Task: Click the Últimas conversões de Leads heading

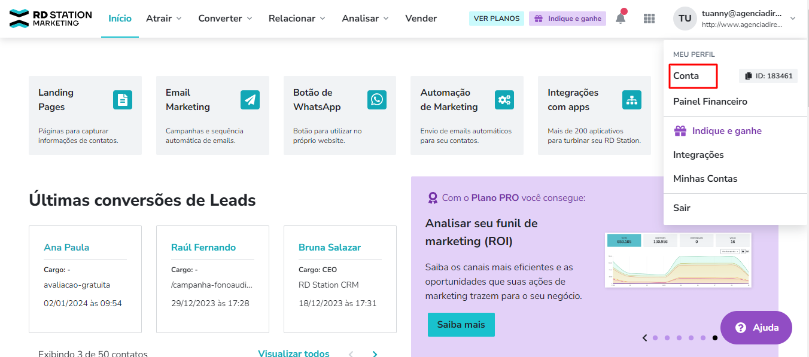Action: (142, 200)
